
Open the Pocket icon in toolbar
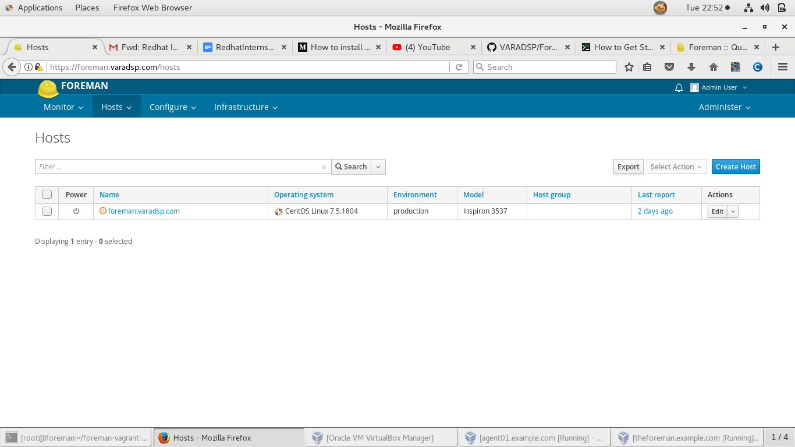[669, 67]
